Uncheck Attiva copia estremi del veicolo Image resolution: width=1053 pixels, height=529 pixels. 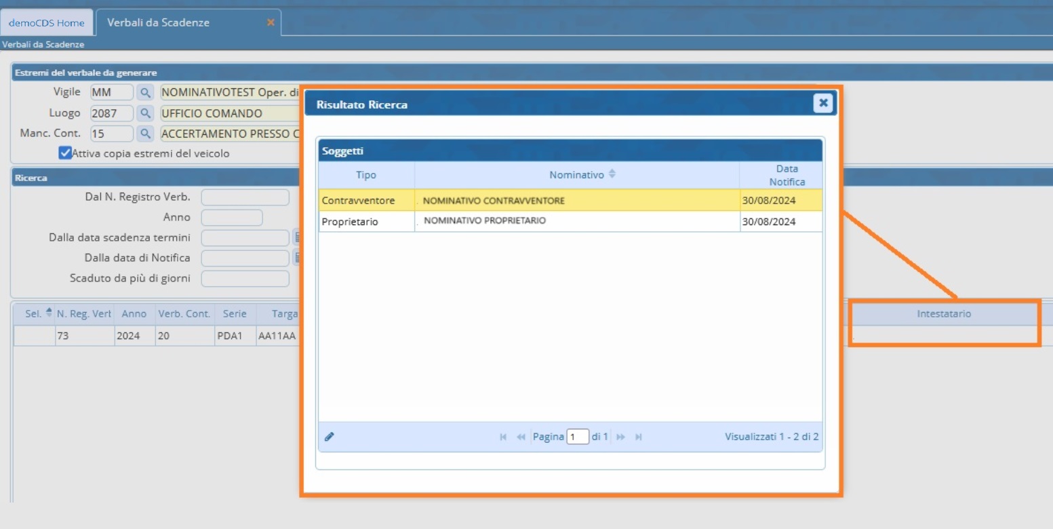(65, 153)
